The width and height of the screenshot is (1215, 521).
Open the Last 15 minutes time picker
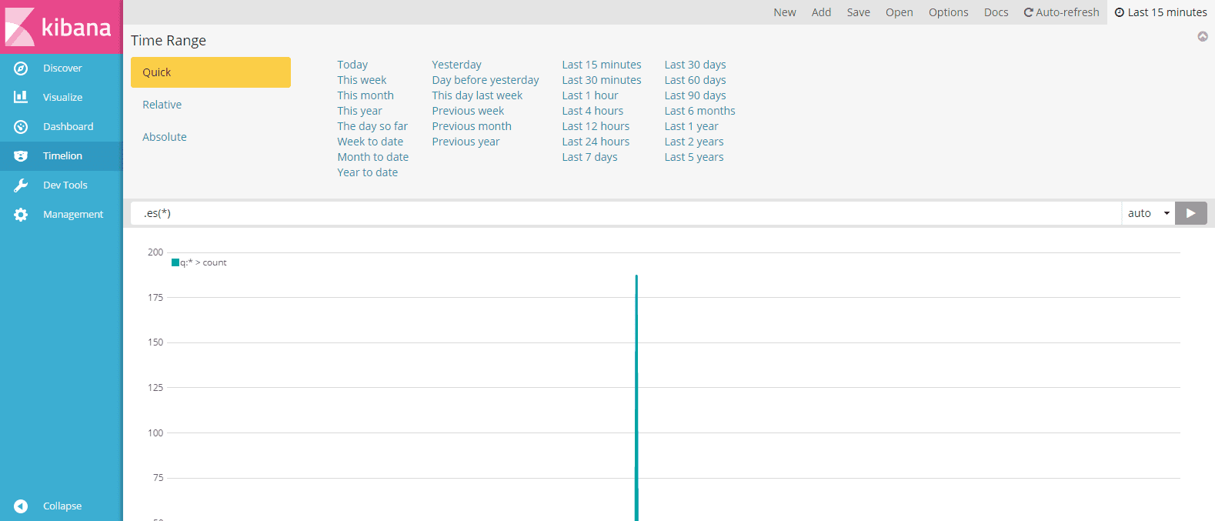pos(1161,12)
